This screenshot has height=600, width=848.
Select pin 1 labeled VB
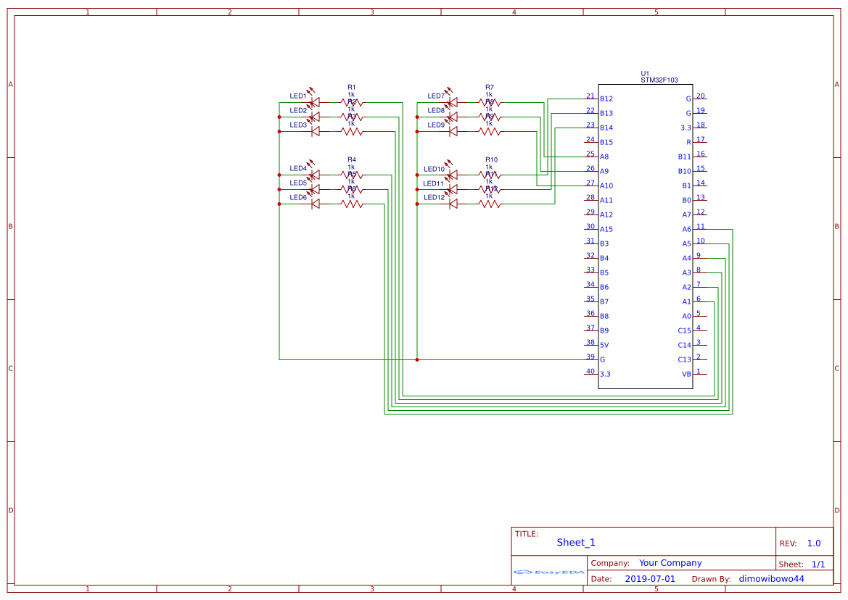700,374
